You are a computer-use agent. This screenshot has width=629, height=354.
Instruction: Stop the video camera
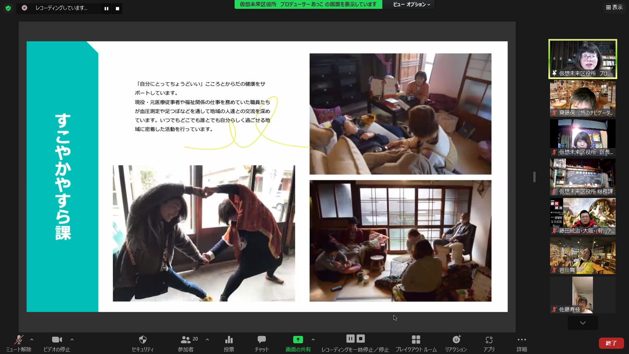57,340
